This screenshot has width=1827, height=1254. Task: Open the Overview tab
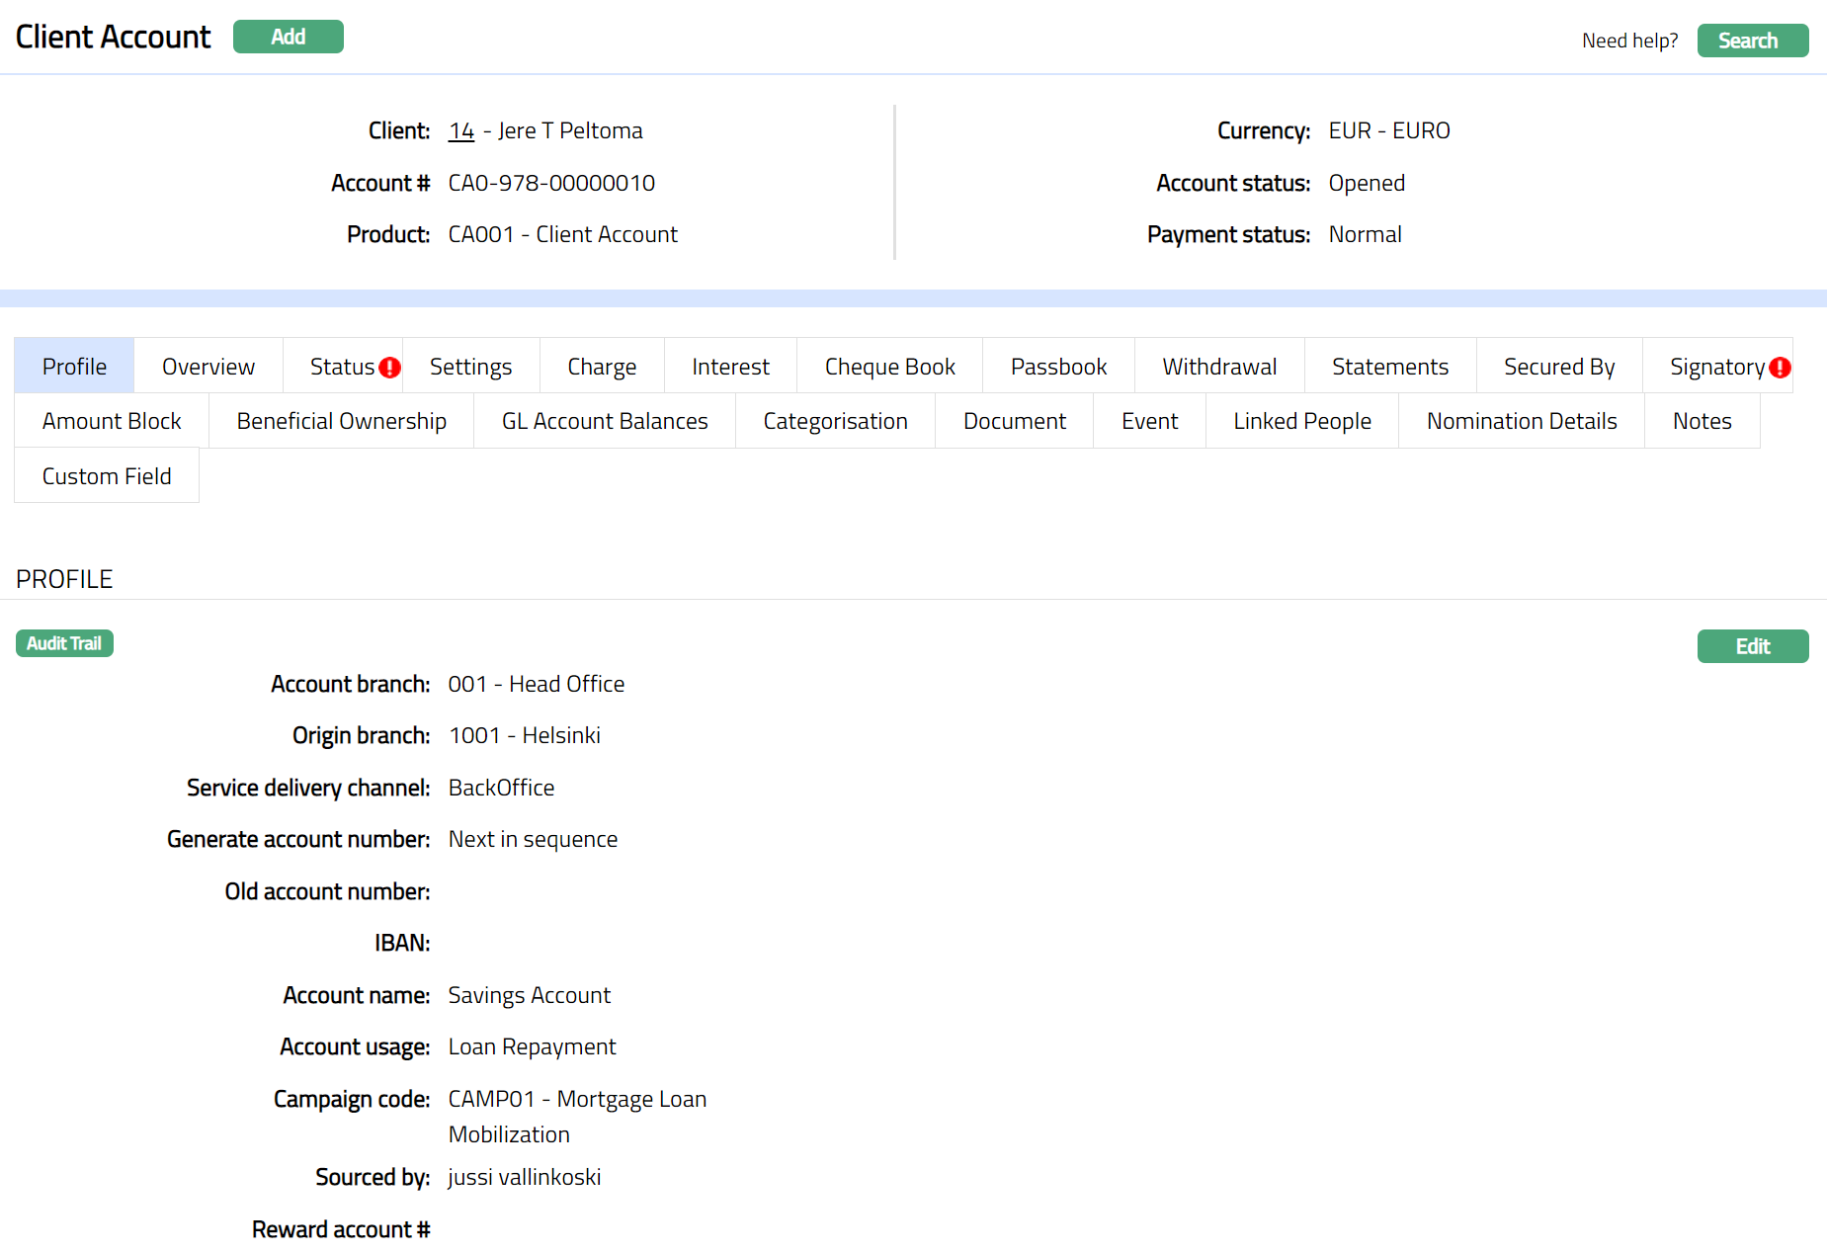click(x=208, y=367)
